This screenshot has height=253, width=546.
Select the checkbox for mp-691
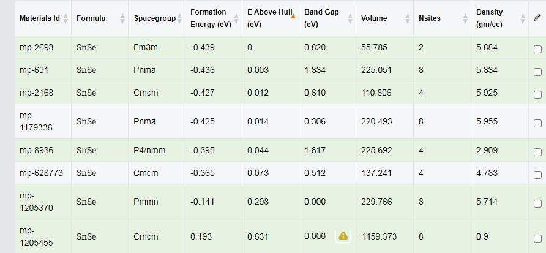[x=537, y=72]
